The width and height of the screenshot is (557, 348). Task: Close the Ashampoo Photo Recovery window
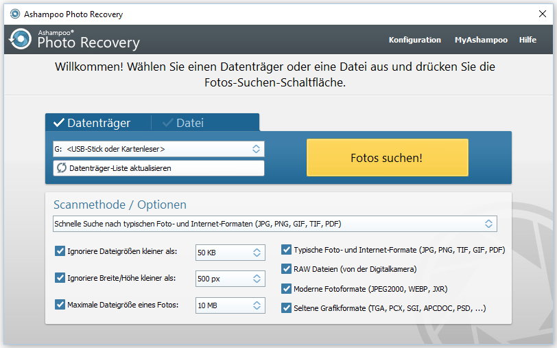[x=543, y=14]
